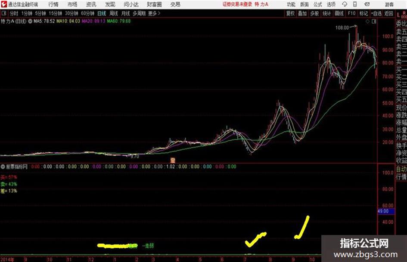The width and height of the screenshot is (407, 262).
Task: Click the 标记 mark toolbar button
Action: click(364, 13)
